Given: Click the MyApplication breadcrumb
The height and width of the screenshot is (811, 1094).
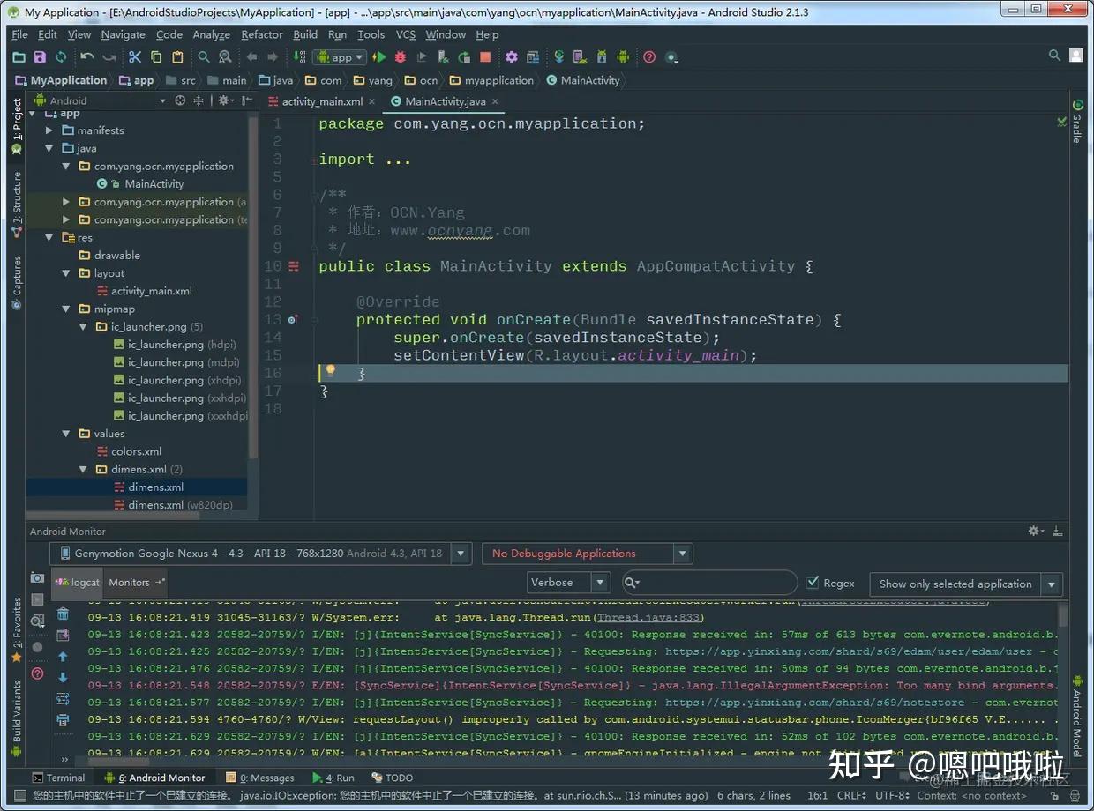Looking at the screenshot, I should point(61,80).
